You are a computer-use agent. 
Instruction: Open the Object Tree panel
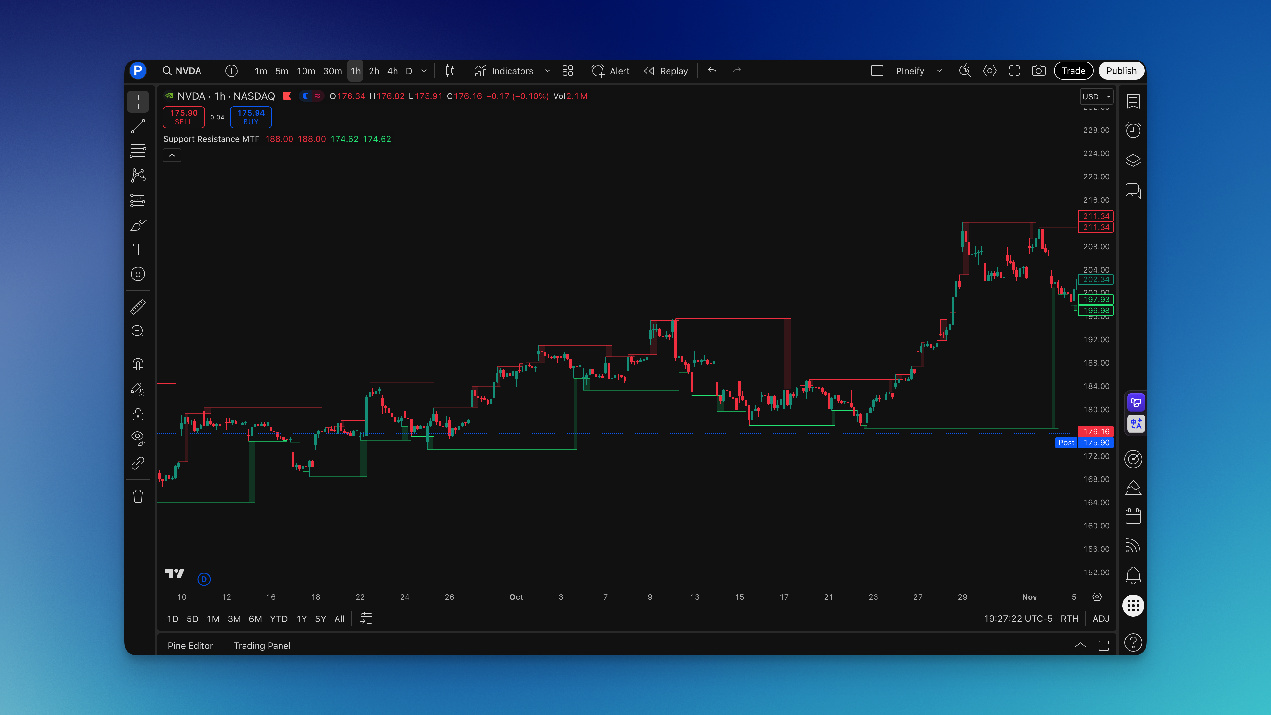(1133, 160)
